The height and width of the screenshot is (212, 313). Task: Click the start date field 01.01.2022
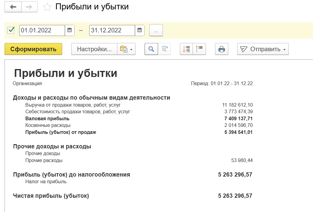click(x=42, y=30)
